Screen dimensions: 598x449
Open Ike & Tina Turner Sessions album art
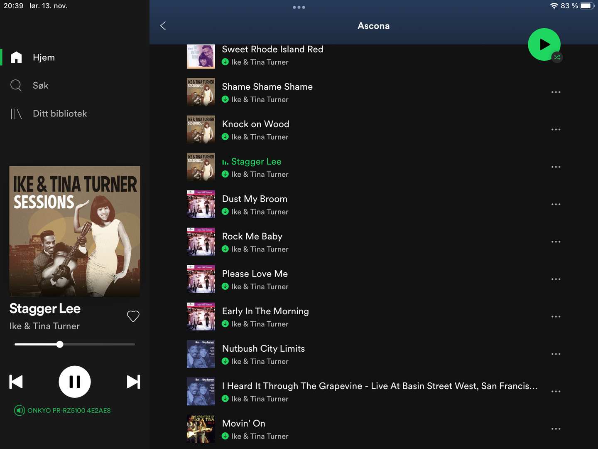pos(75,232)
